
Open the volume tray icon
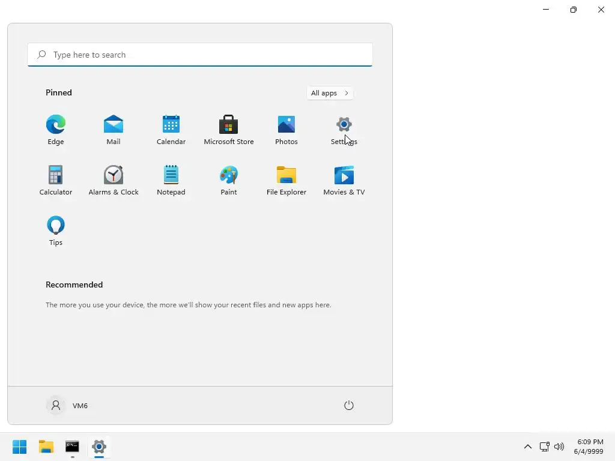(x=559, y=447)
